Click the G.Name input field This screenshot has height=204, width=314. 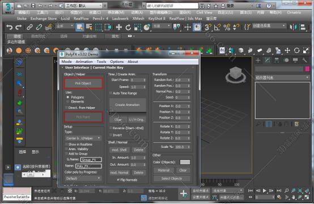tap(91, 160)
